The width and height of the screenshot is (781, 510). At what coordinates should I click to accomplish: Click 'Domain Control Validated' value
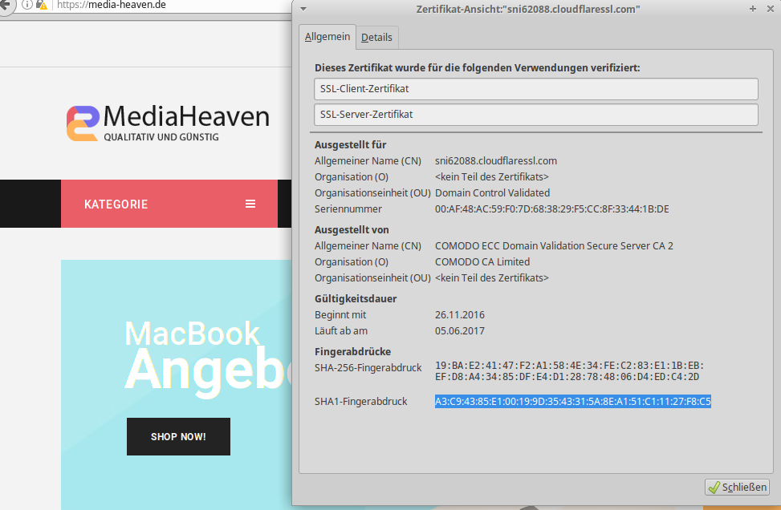(492, 193)
